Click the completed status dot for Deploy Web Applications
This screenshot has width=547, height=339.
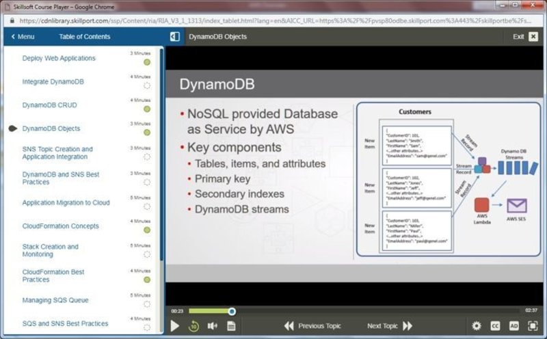pos(147,62)
